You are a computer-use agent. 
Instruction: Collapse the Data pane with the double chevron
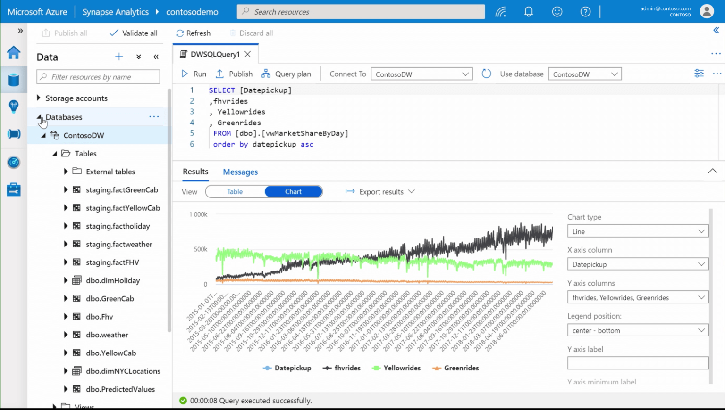pos(156,57)
